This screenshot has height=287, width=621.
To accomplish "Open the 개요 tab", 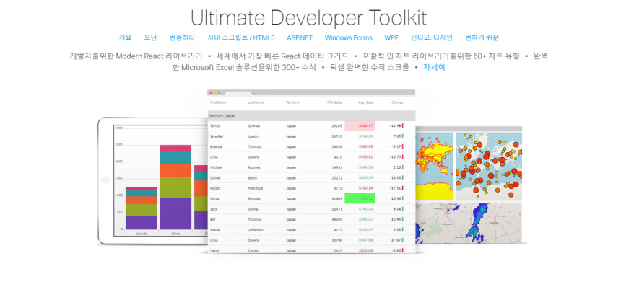I will (125, 38).
